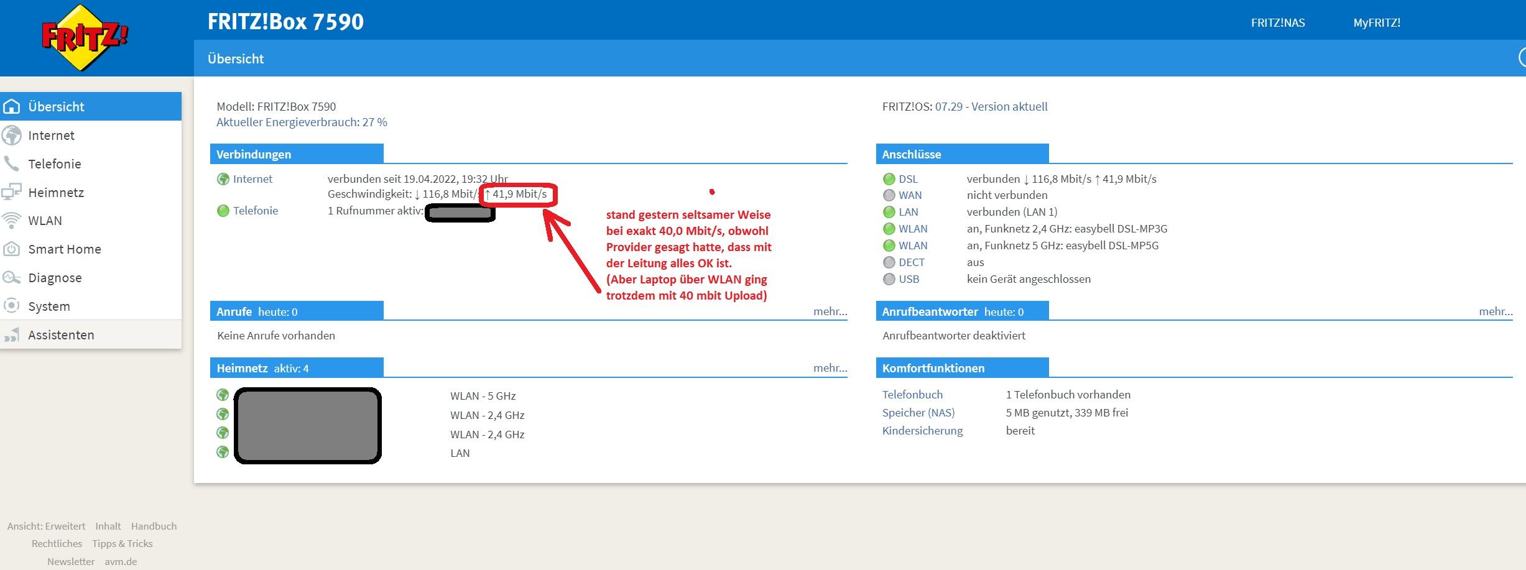The height and width of the screenshot is (570, 1526).
Task: Click the Komfortfunktionen section header
Action: click(x=962, y=368)
